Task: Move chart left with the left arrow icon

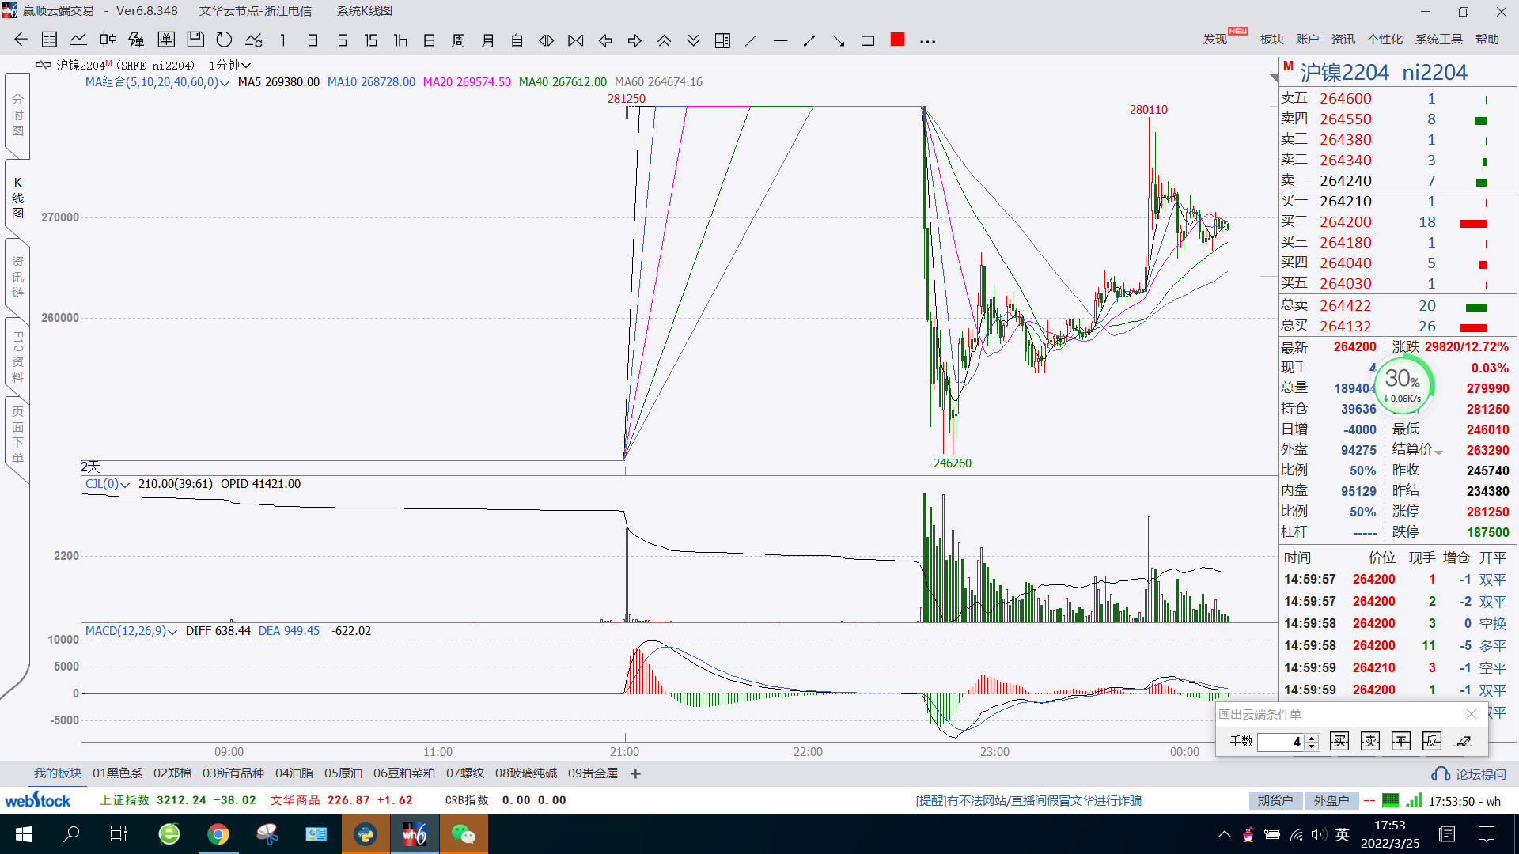Action: [x=605, y=40]
